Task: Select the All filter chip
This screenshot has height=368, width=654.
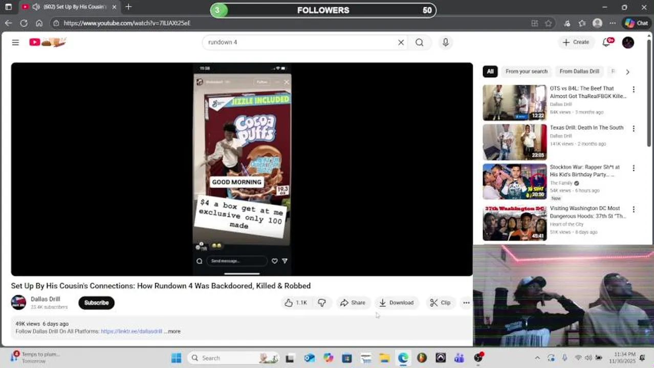Action: (x=490, y=72)
